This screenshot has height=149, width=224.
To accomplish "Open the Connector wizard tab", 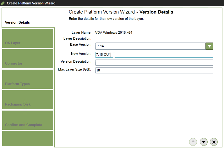I will tap(27, 59).
